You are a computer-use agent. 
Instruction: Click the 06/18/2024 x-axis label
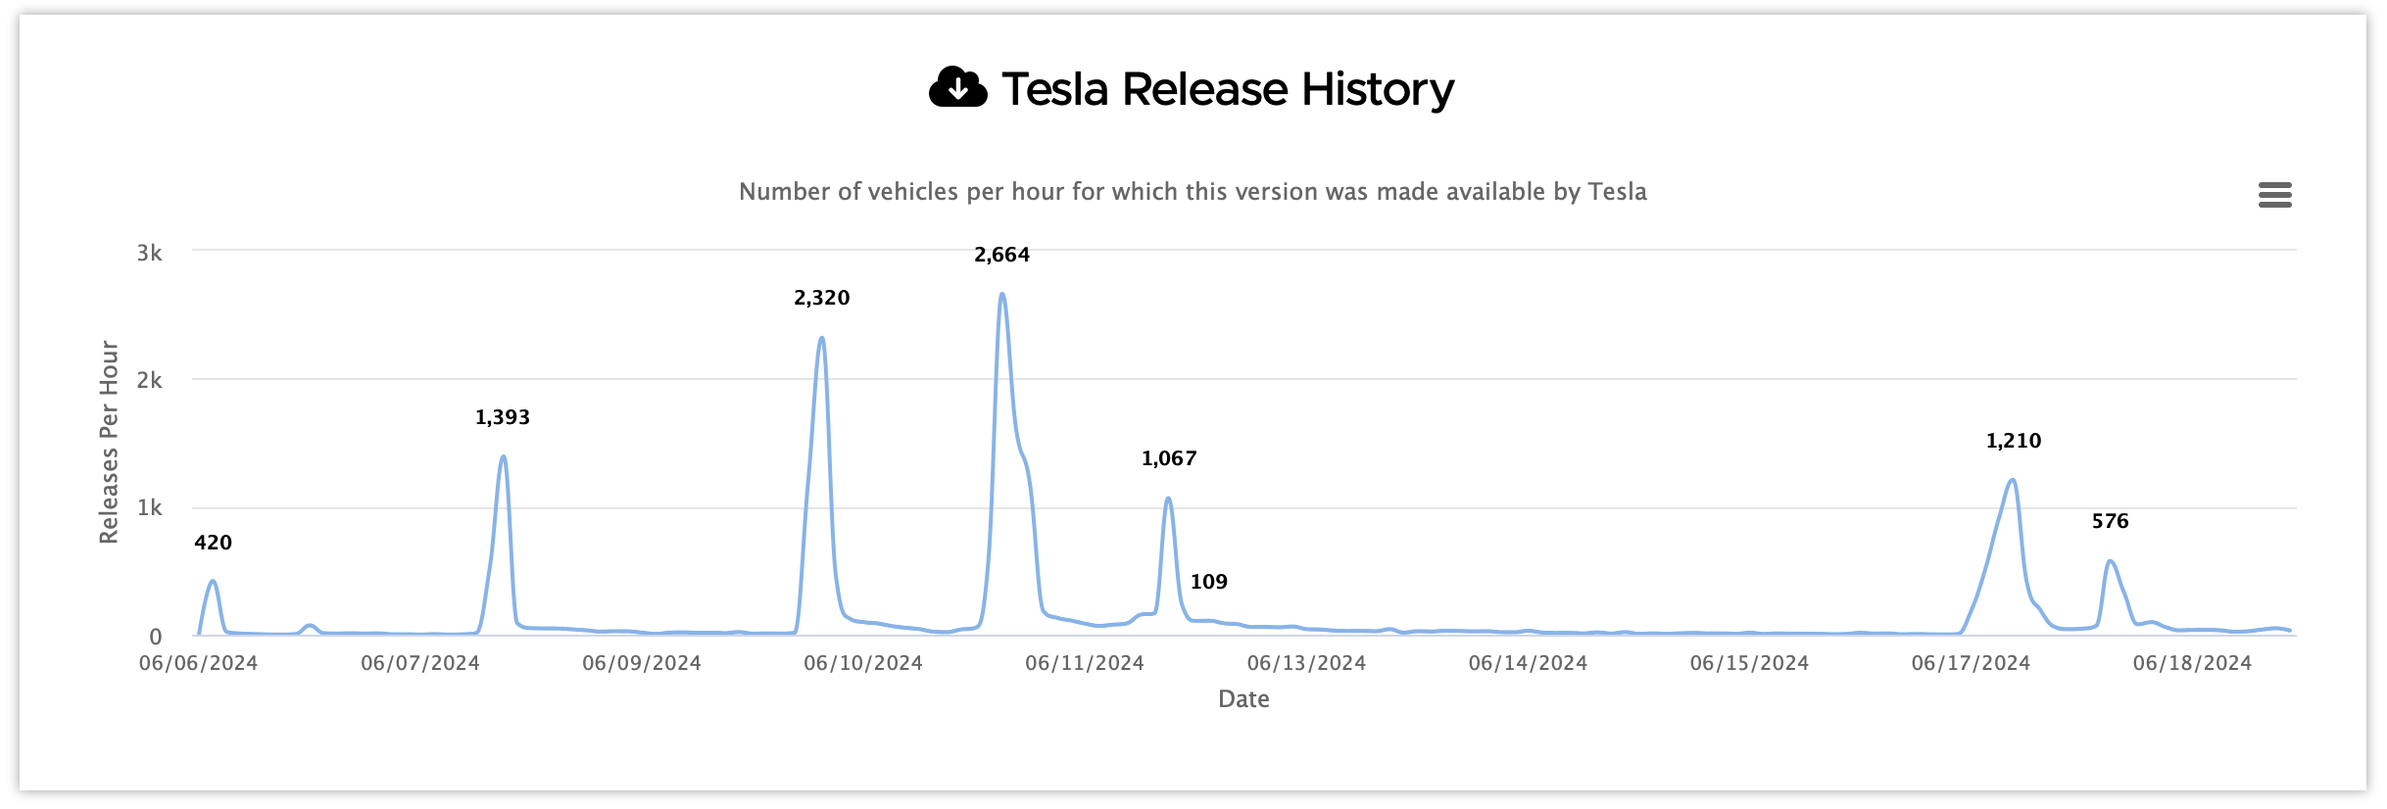2192,663
